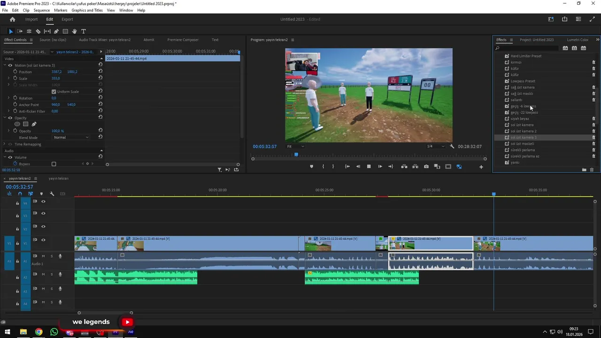This screenshot has width=601, height=338.
Task: Click the Position X value 3387,2
Action: pos(56,72)
